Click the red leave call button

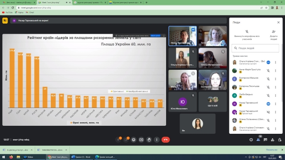(165, 140)
